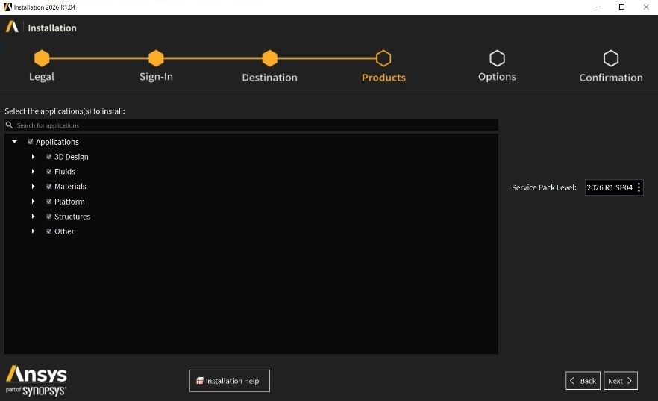Click the Legal step hexagon icon

pyautogui.click(x=42, y=58)
